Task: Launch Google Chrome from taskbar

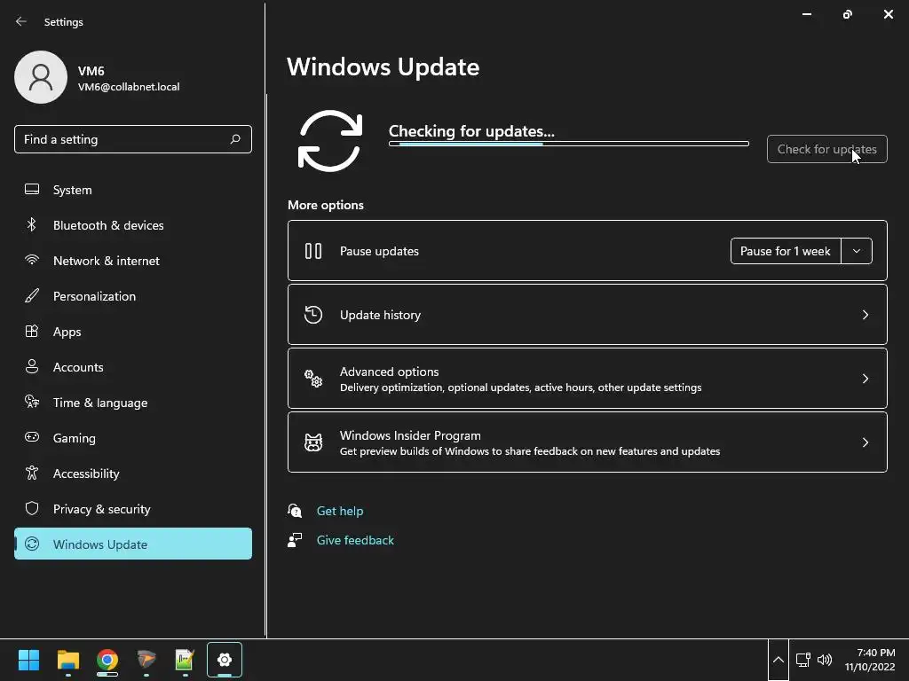Action: tap(107, 660)
